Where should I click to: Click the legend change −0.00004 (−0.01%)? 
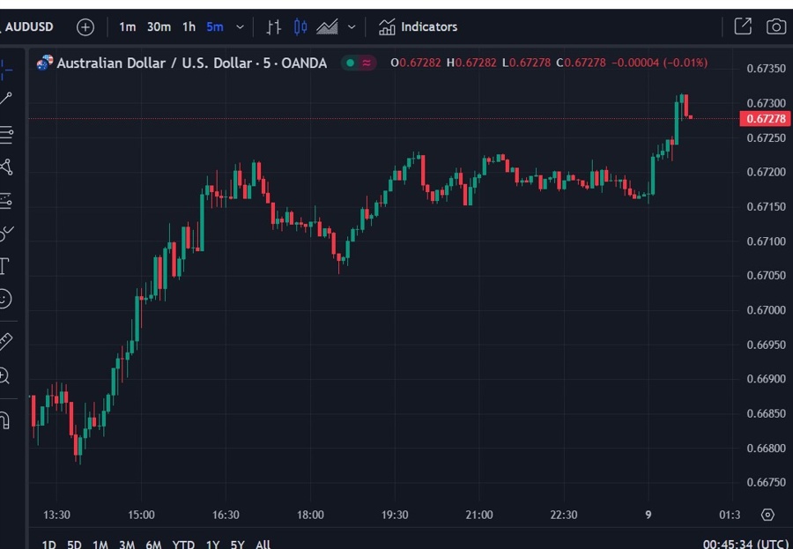point(659,63)
